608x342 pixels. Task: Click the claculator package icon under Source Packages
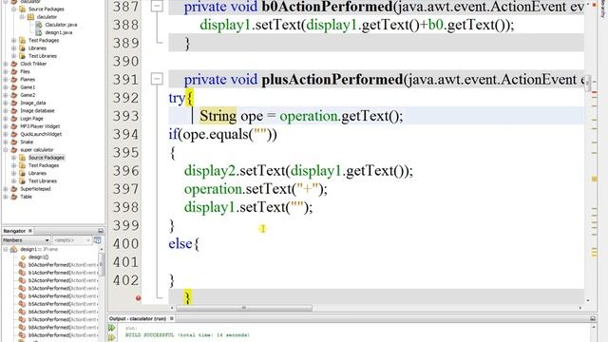point(30,17)
